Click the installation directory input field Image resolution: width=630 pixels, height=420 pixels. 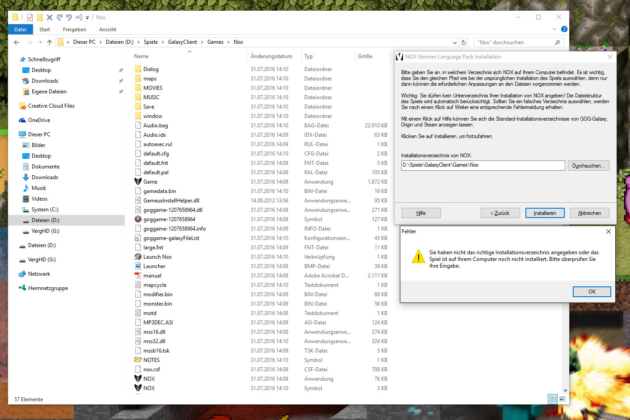click(x=483, y=165)
